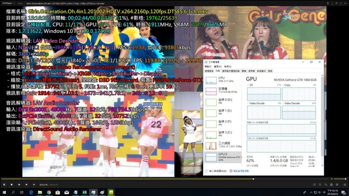Screen dimensions: 349x196
Task: Click the 62% GPU utilization value
Action: [x=251, y=161]
